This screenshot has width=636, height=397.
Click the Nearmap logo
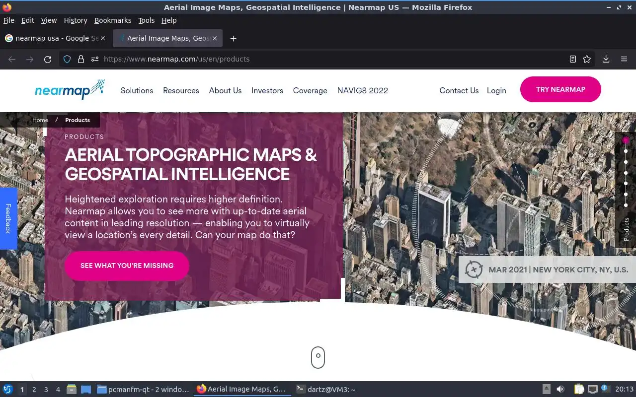pyautogui.click(x=70, y=89)
